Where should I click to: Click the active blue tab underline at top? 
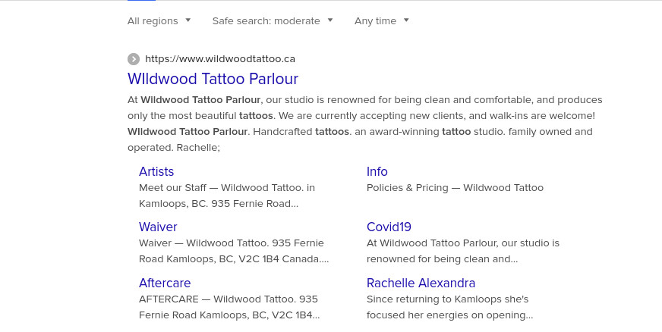point(141,1)
